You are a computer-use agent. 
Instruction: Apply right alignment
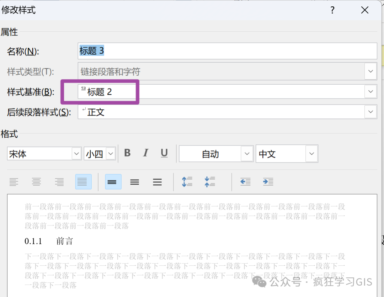pos(59,182)
